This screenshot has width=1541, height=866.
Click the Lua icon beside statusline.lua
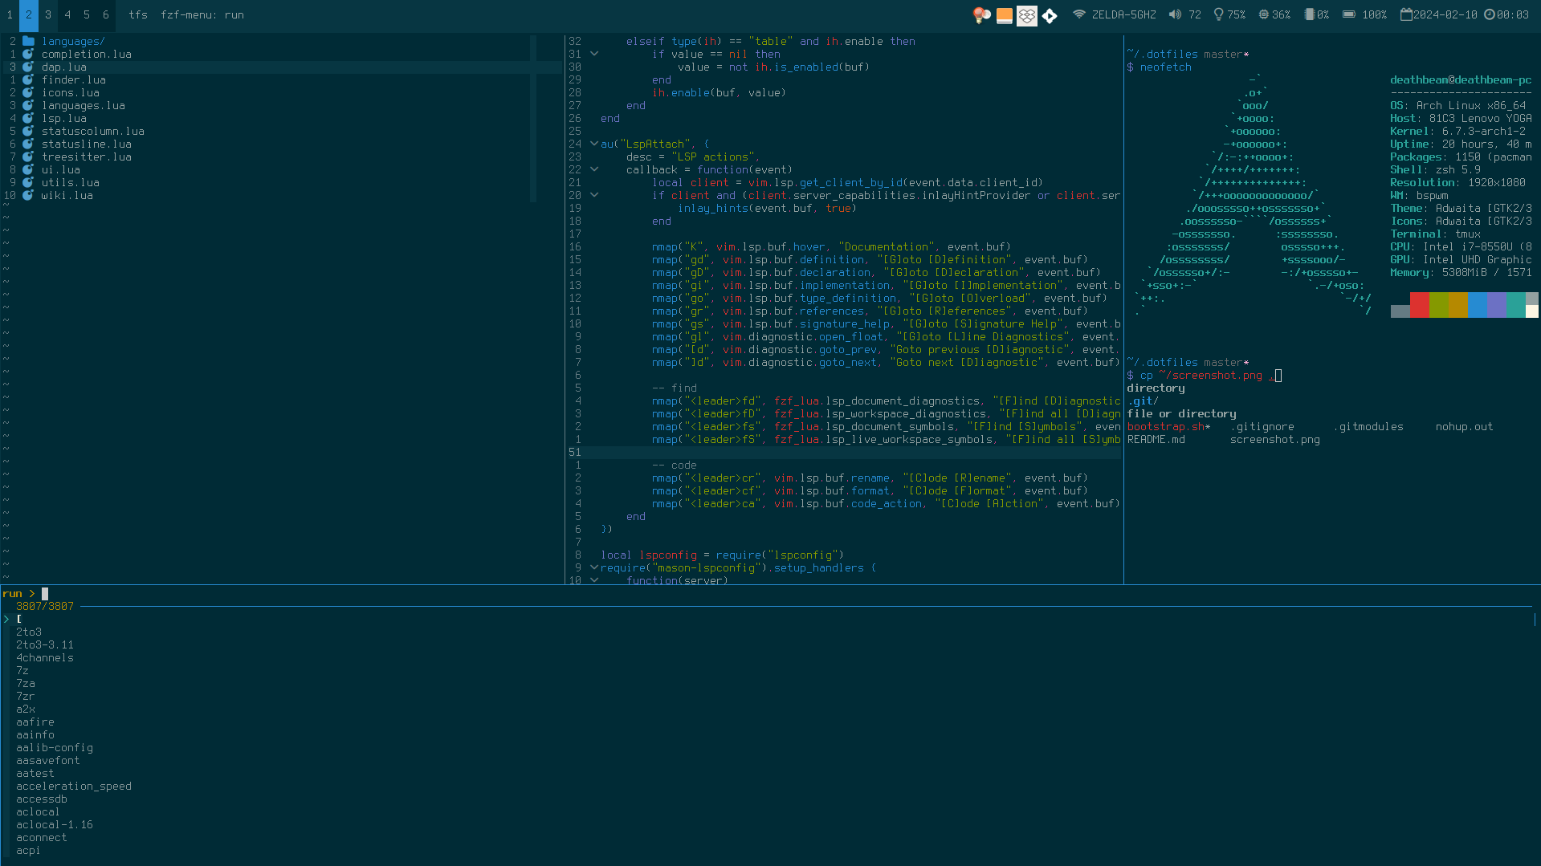[x=28, y=144]
